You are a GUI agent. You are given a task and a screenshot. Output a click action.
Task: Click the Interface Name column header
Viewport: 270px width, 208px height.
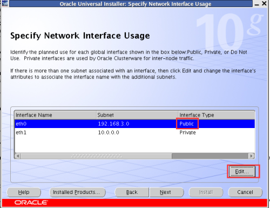(56, 115)
